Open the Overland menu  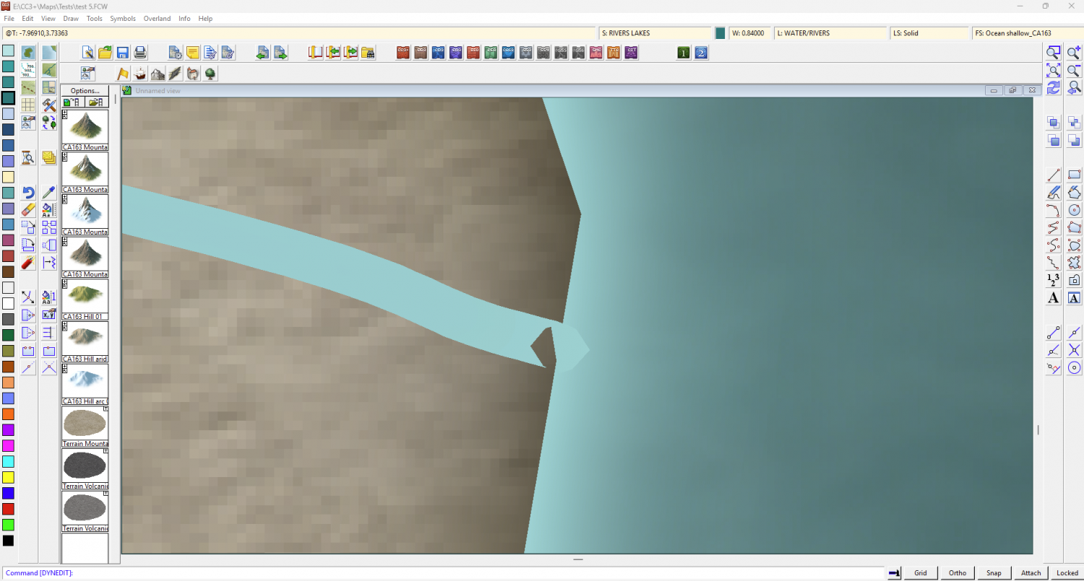(x=157, y=18)
